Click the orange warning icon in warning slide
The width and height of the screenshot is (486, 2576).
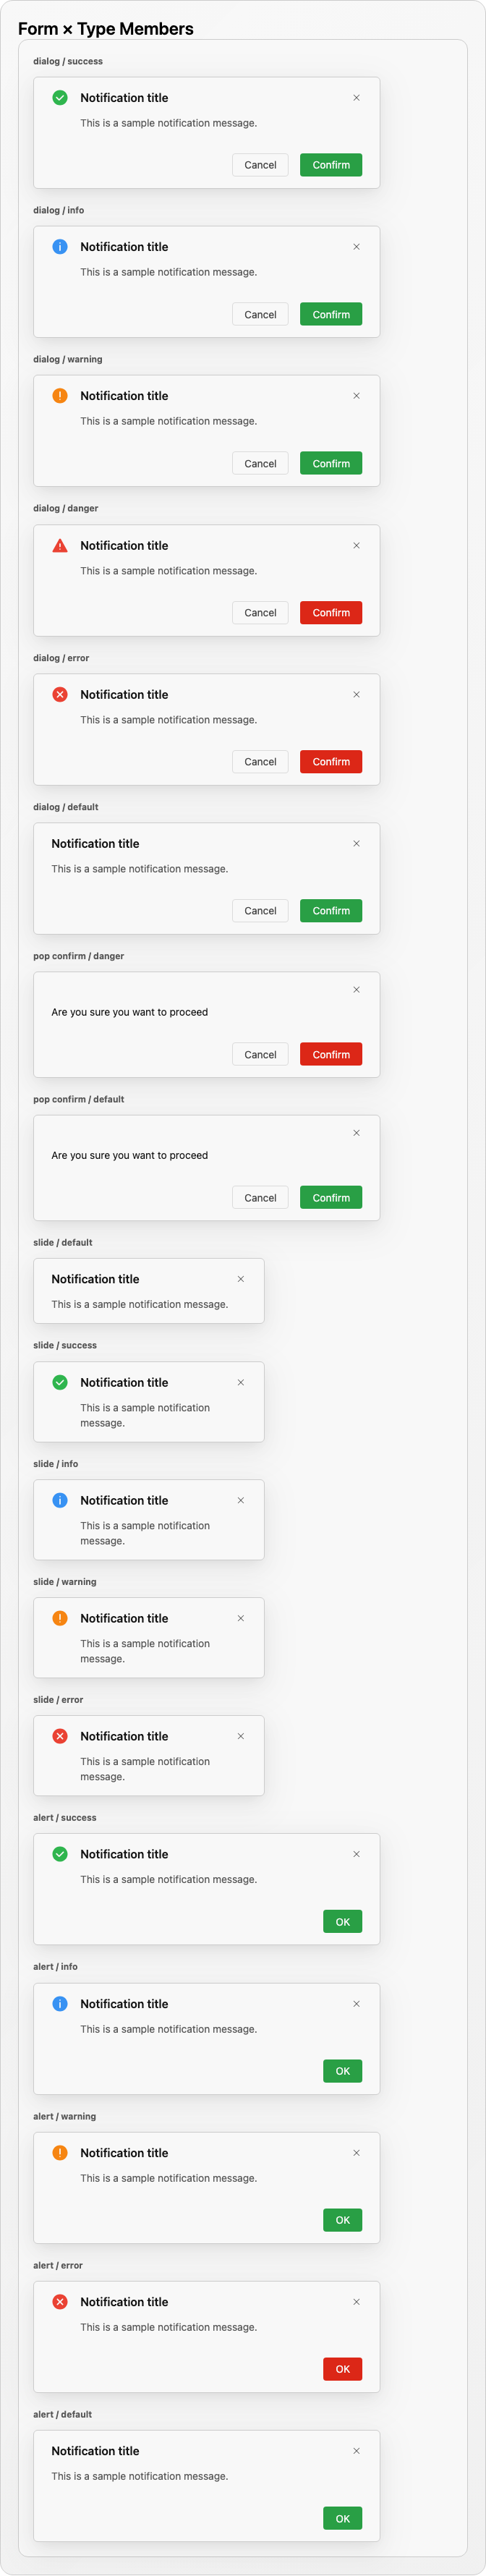point(60,1618)
